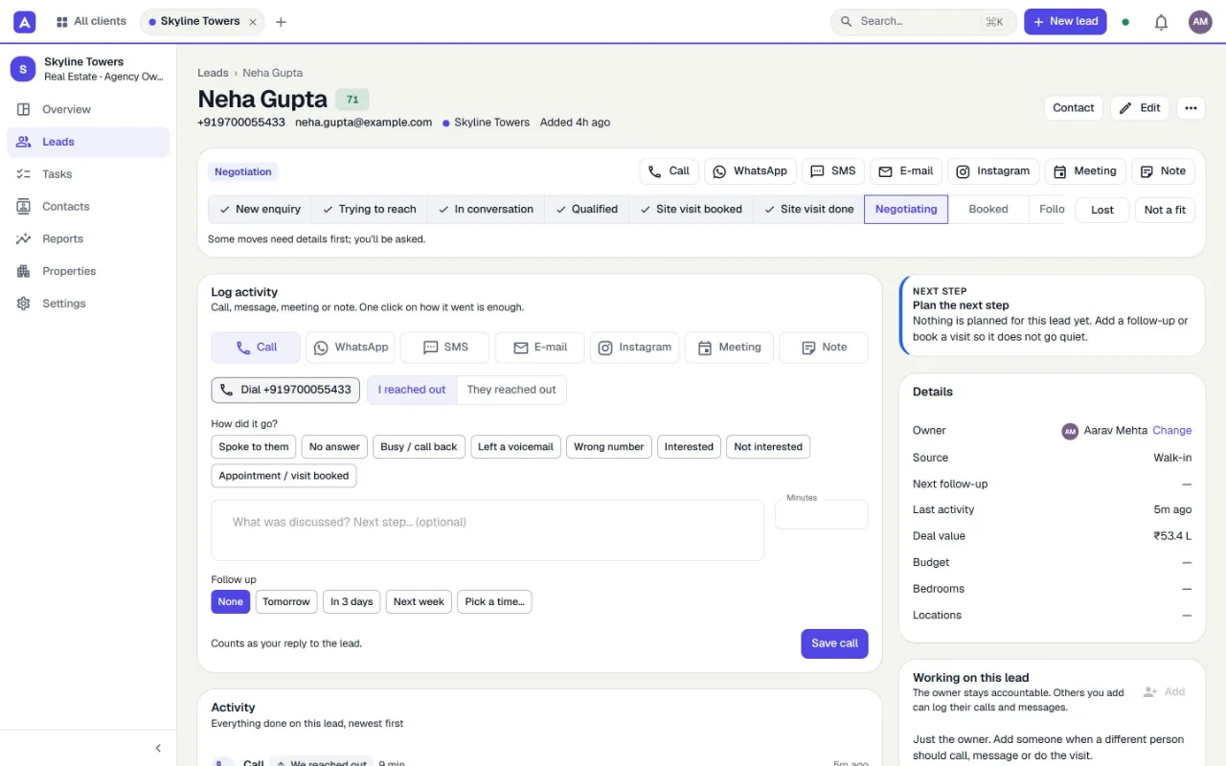Click the Edit button
1226x766 pixels.
pos(1140,108)
